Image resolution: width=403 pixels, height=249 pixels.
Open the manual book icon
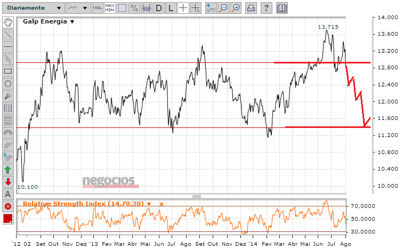click(x=281, y=8)
